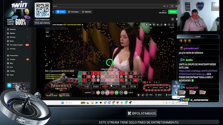This screenshot has height=125, width=223.
Task: Open the WhatsApp group link in chat
Action: [198, 72]
